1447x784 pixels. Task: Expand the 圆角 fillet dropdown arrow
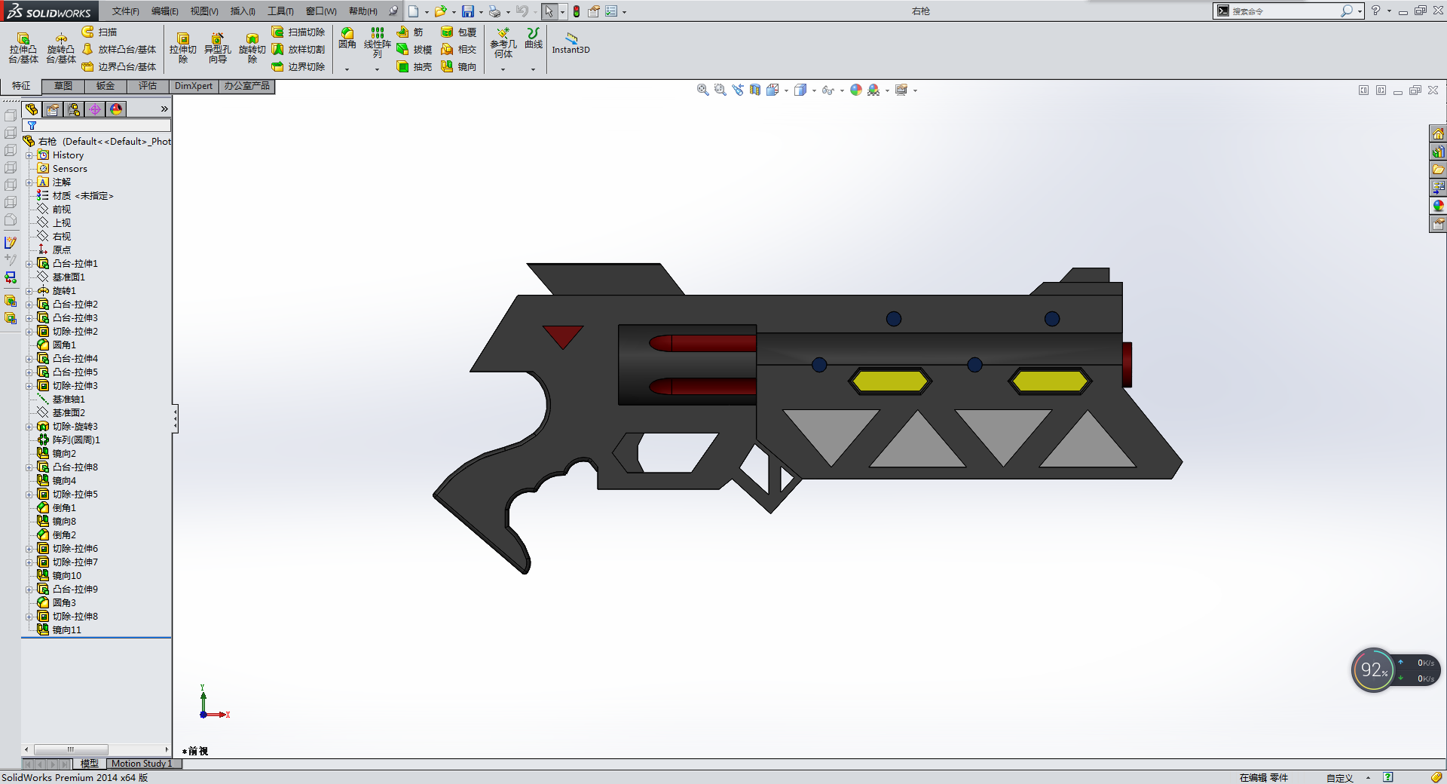[x=347, y=69]
